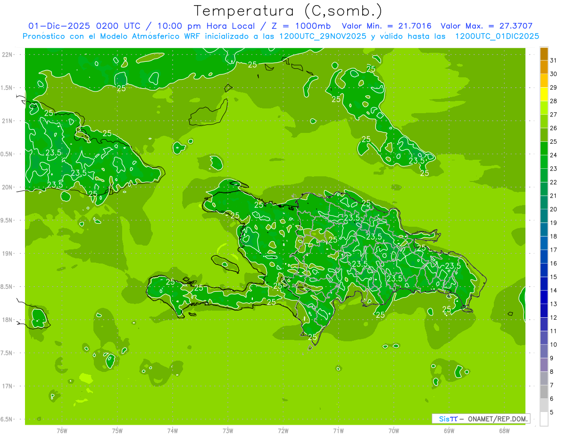Pick the lime swatch between 27 and 28
Image resolution: width=566 pixels, height=437 pixels.
click(x=544, y=108)
